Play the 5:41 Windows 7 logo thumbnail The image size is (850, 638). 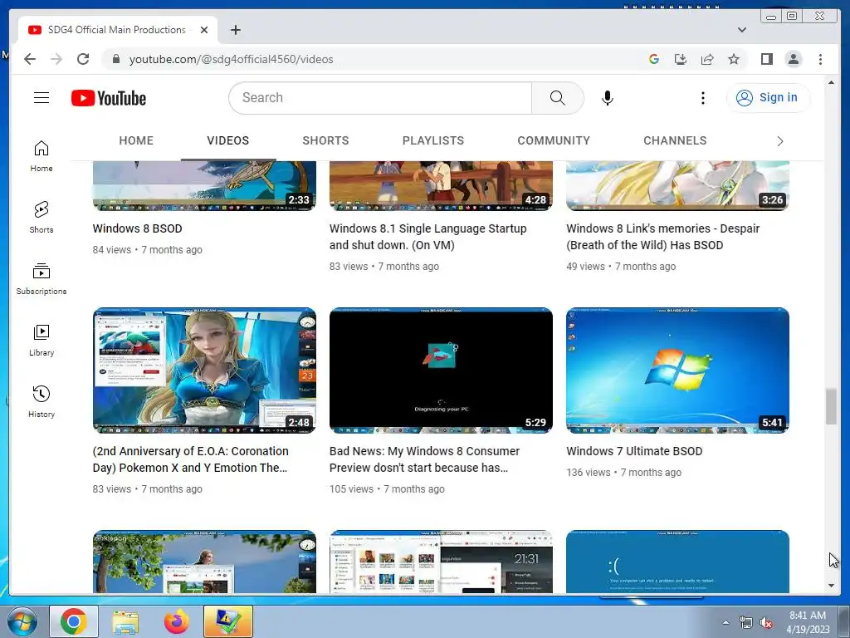tap(677, 371)
